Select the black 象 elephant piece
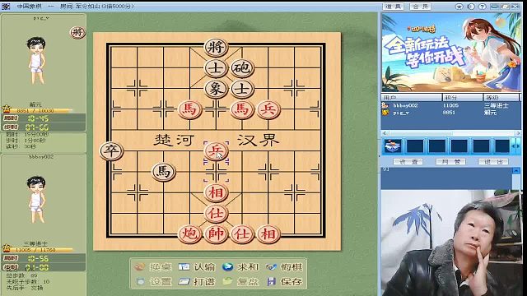Viewport: 527px width, 296px height. (x=216, y=89)
